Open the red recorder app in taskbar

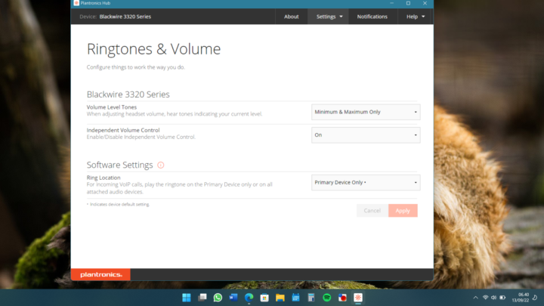click(x=342, y=298)
